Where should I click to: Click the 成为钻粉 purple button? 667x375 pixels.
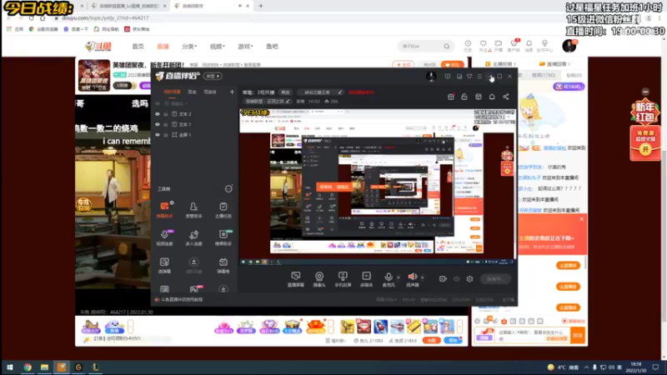(x=569, y=87)
